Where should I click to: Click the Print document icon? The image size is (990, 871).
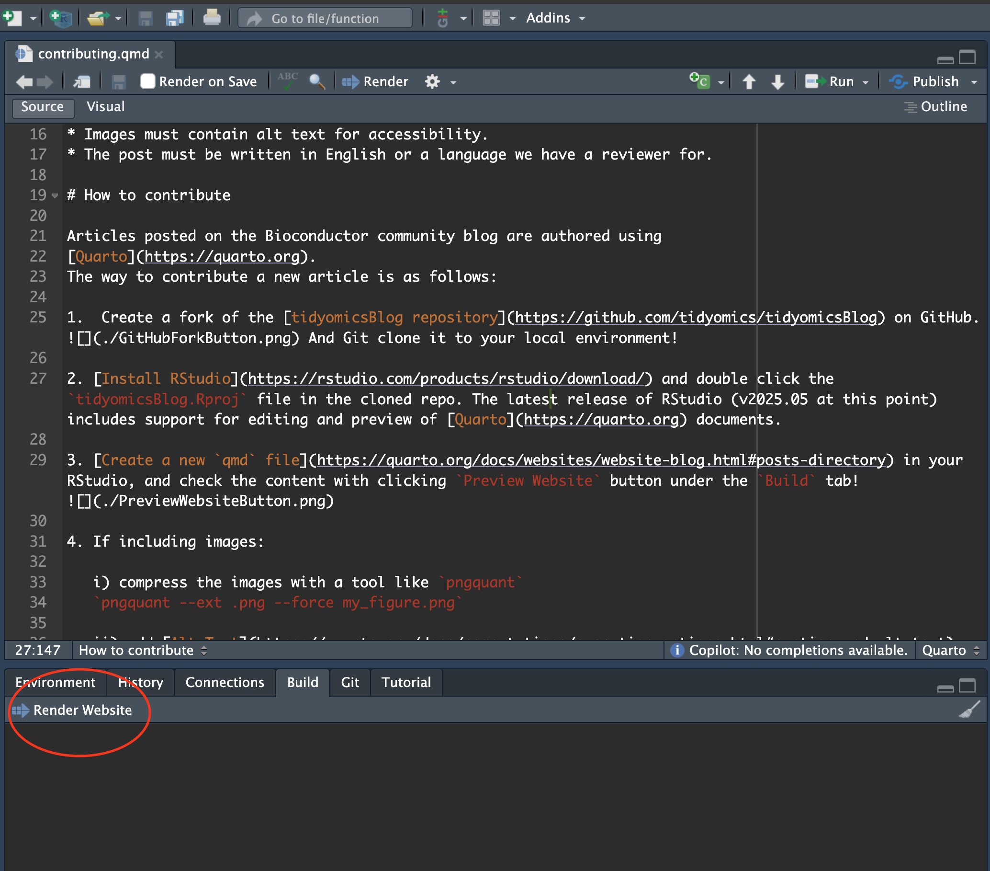click(x=212, y=18)
